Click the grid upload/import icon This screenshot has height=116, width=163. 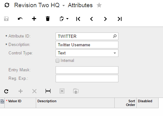tap(76, 91)
